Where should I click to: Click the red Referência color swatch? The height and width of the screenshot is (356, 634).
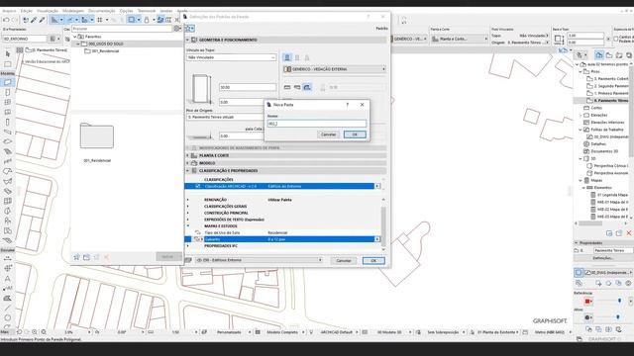[588, 301]
